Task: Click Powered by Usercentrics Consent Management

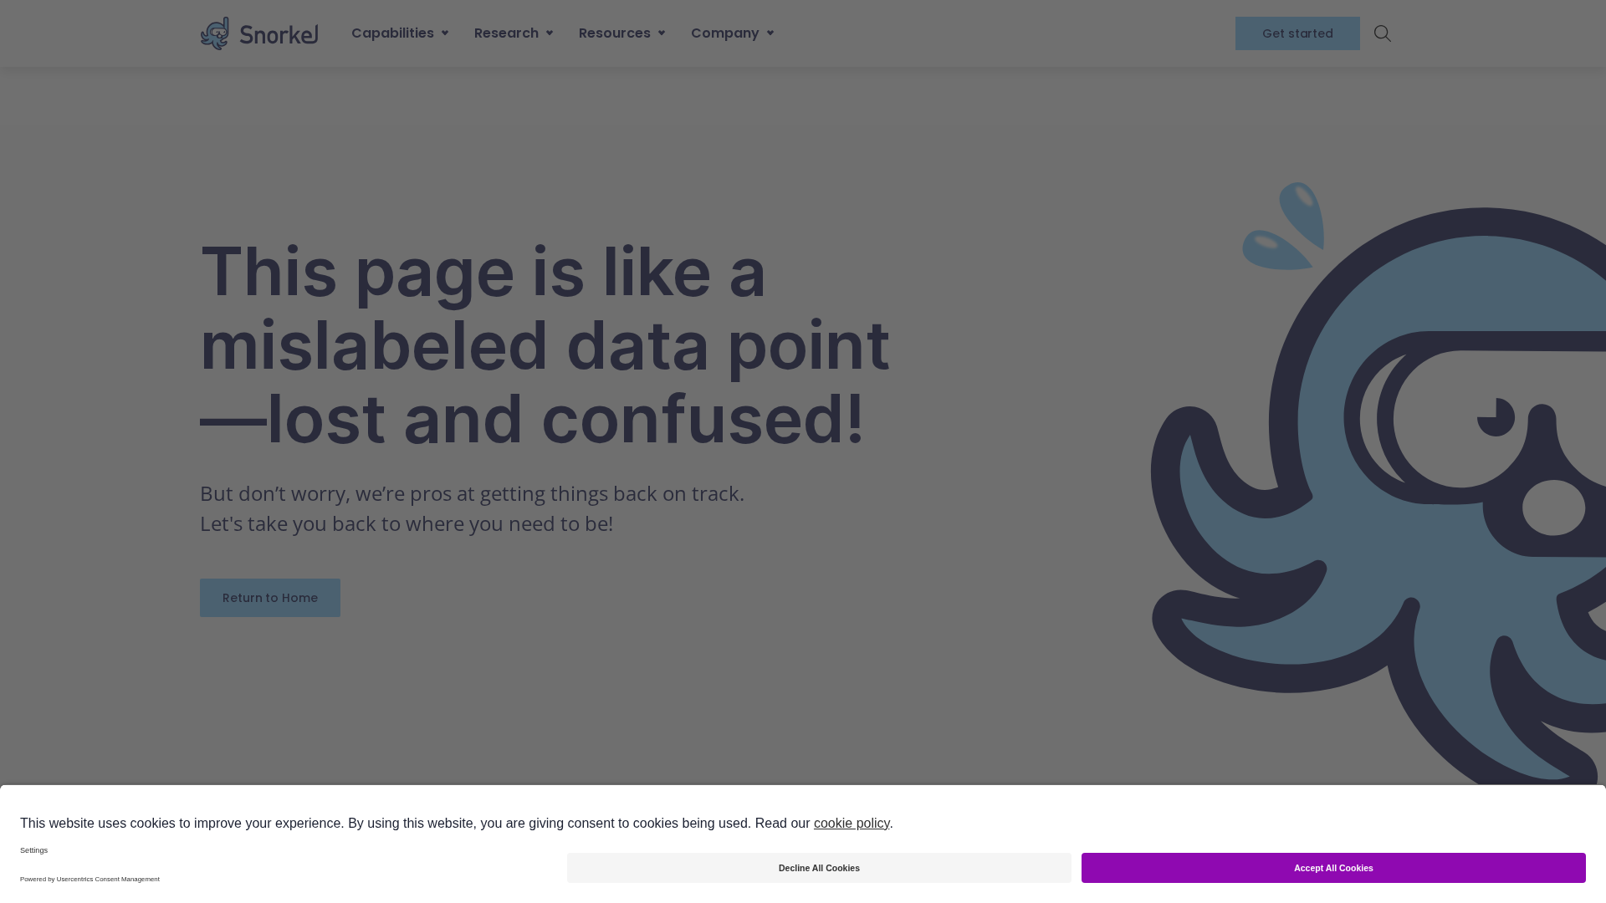Action: point(90,880)
